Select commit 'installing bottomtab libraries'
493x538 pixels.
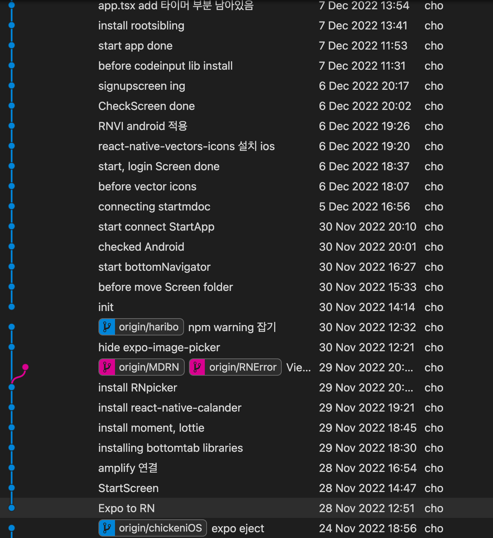[x=171, y=448]
